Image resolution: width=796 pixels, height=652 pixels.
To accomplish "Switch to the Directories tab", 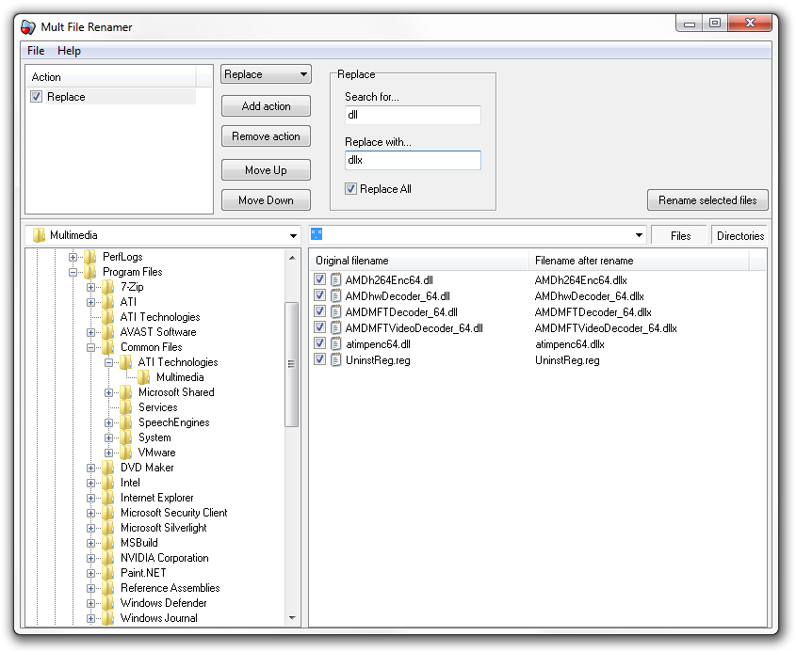I will (740, 234).
